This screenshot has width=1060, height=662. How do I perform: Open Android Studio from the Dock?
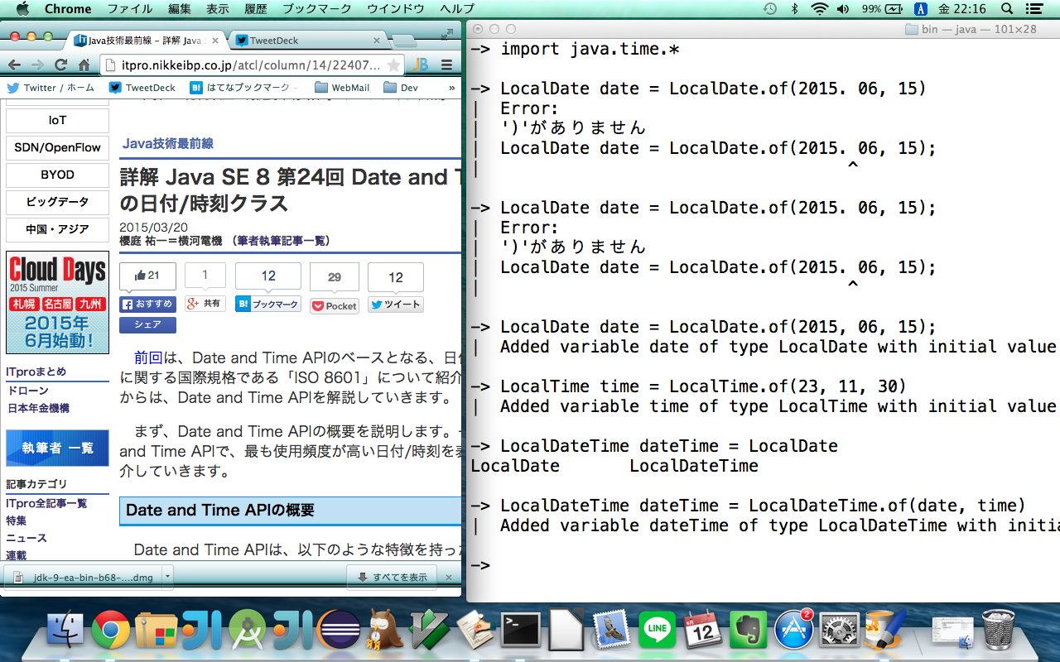tap(248, 631)
